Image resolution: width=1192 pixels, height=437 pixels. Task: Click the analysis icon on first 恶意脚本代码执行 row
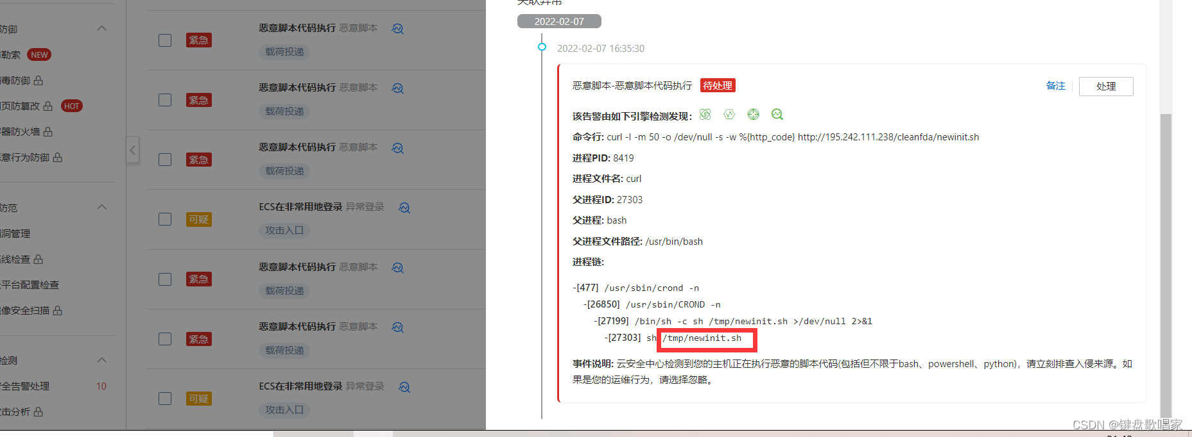[x=398, y=29]
